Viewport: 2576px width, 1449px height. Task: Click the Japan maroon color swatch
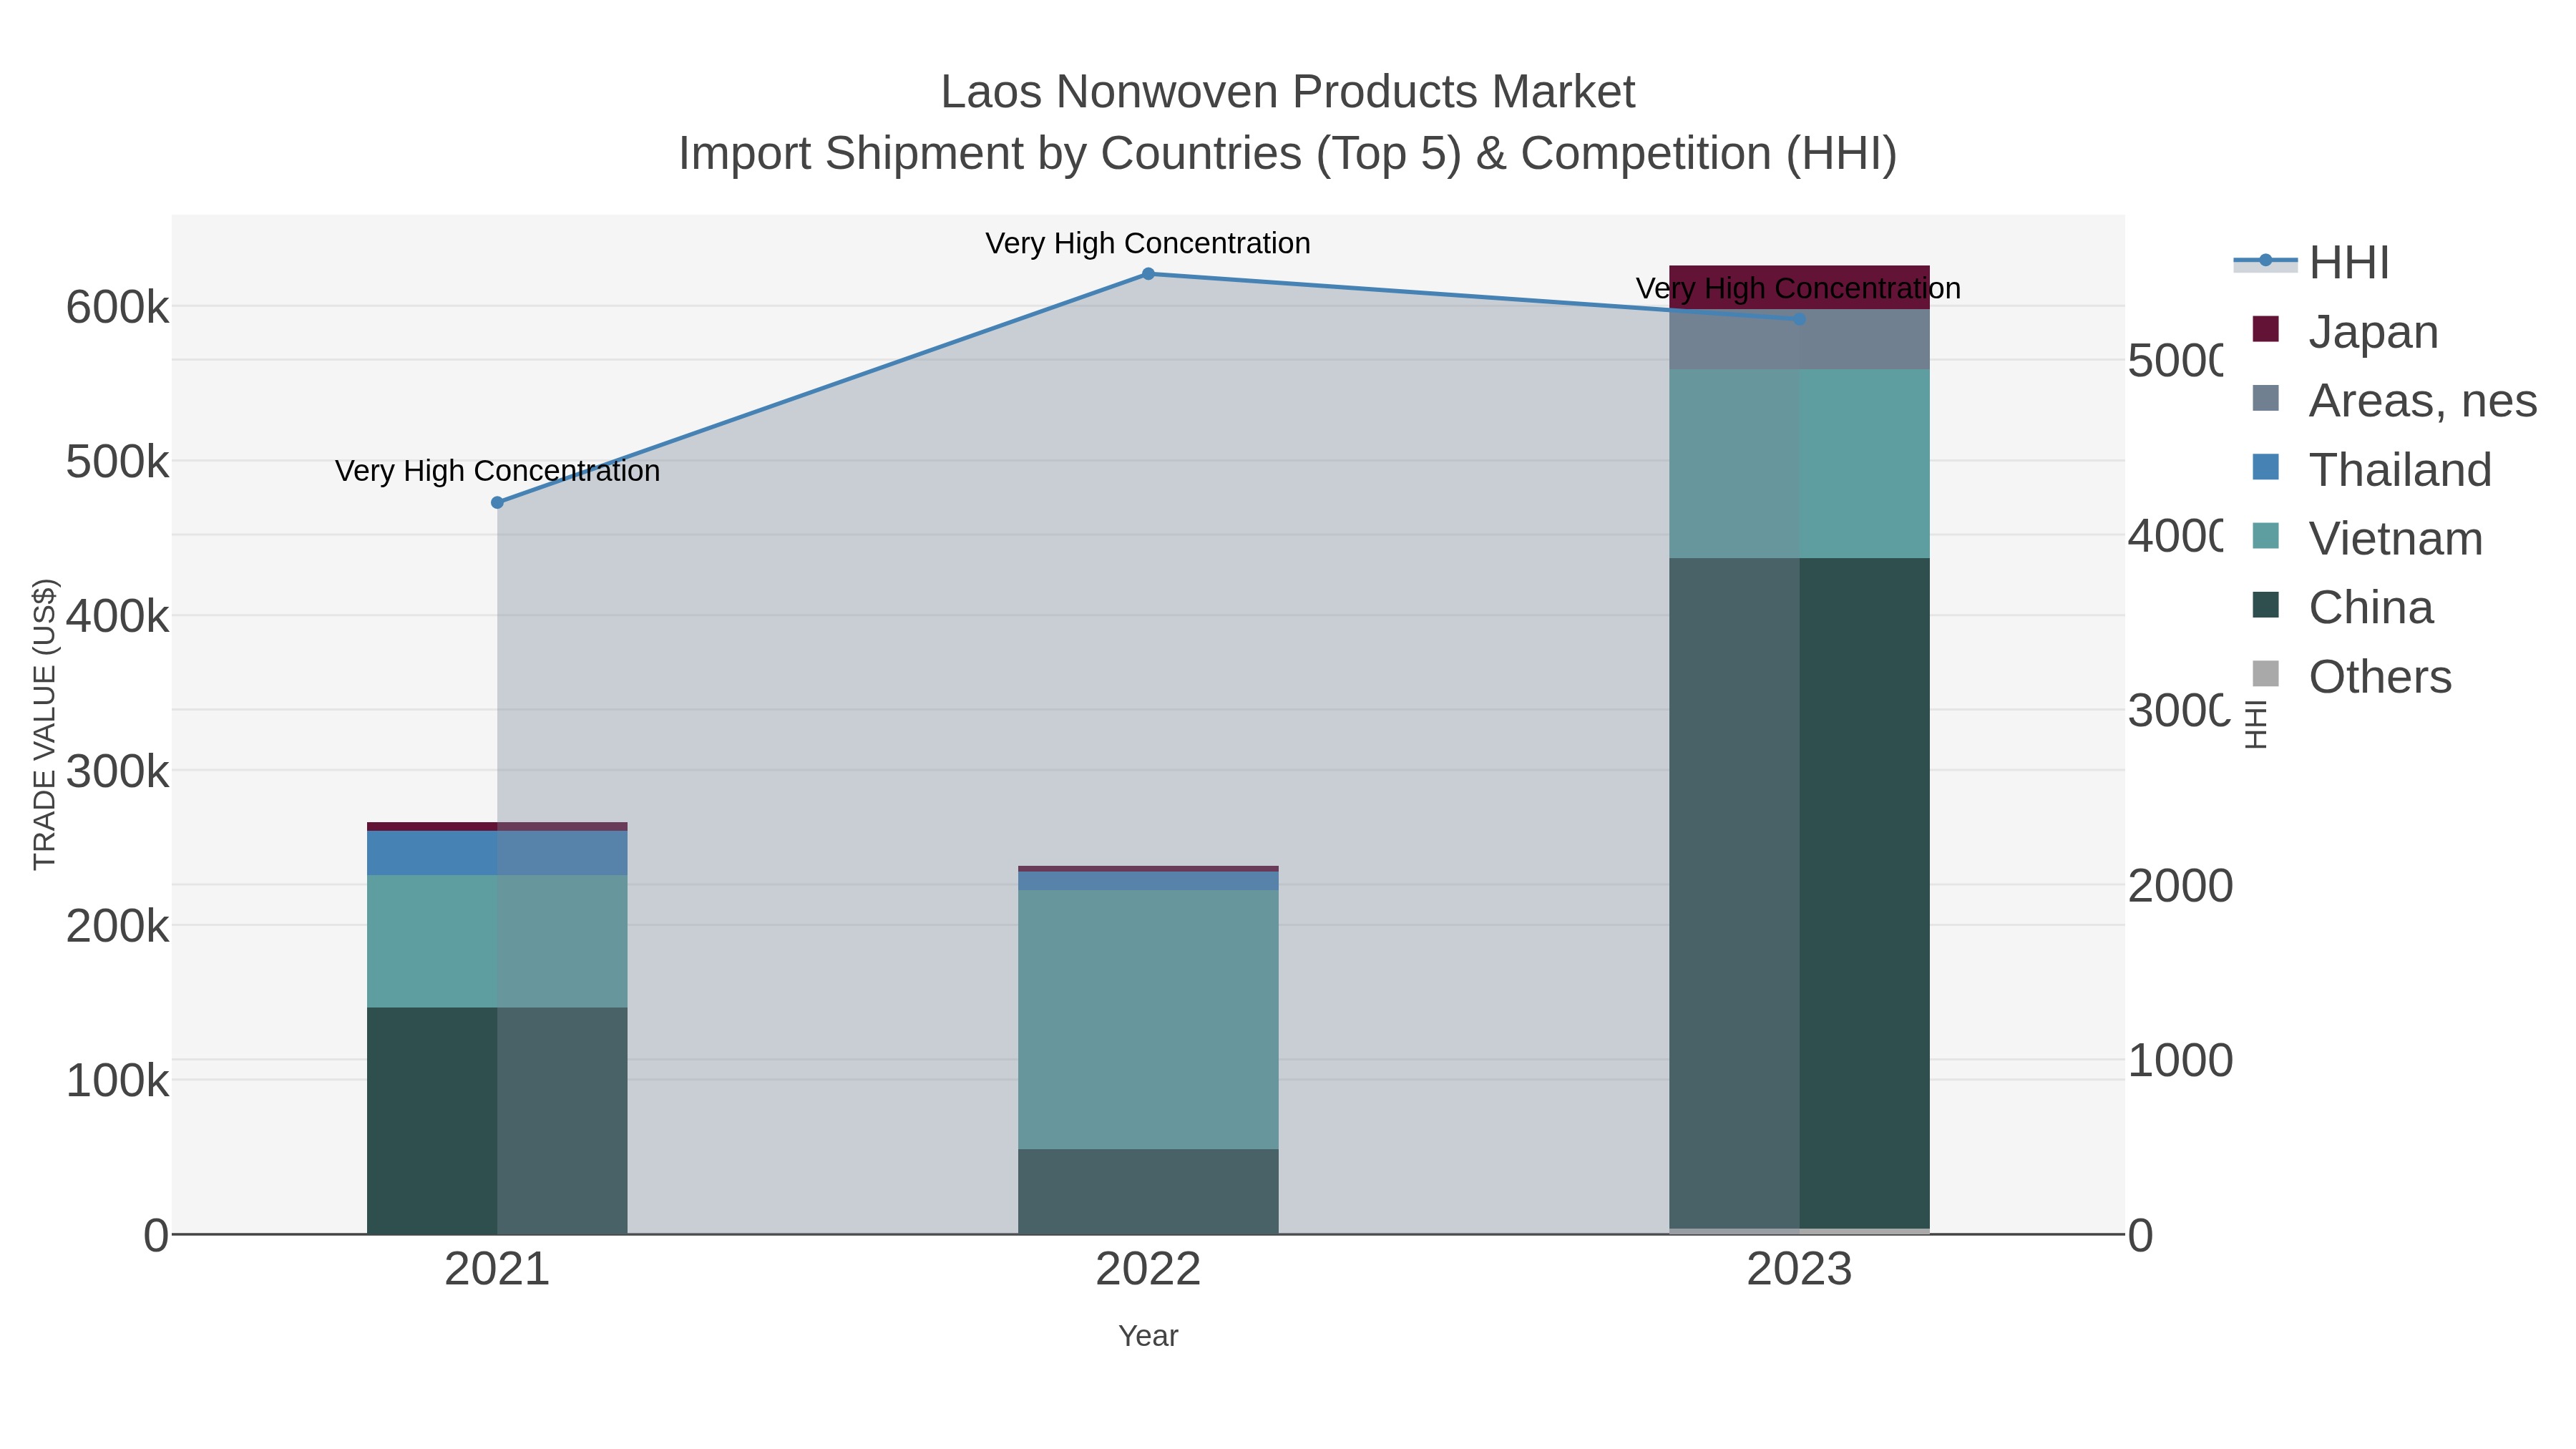click(2265, 329)
